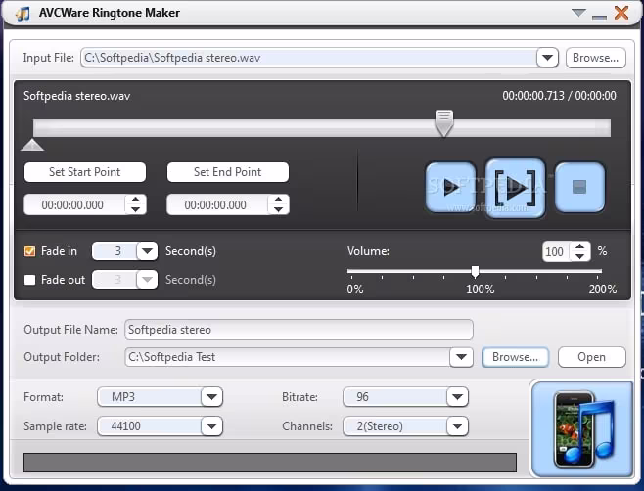Click the start point triangle marker
644x491 pixels.
(x=32, y=145)
